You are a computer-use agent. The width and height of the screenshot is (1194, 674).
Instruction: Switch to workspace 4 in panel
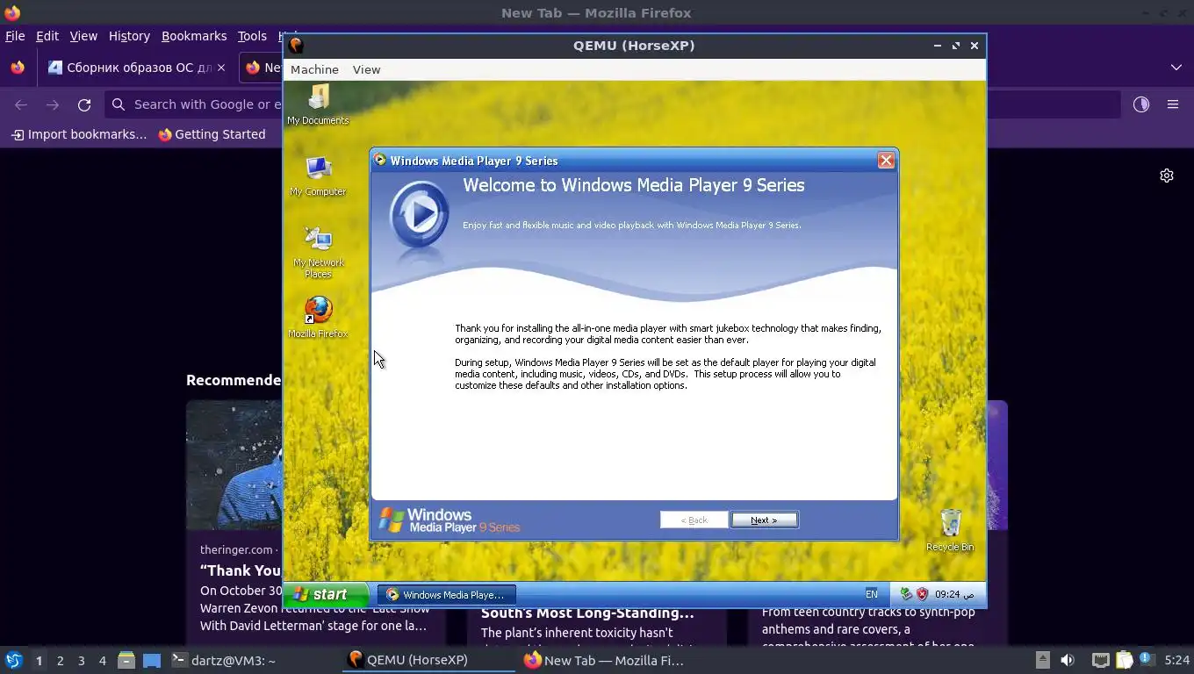click(102, 660)
